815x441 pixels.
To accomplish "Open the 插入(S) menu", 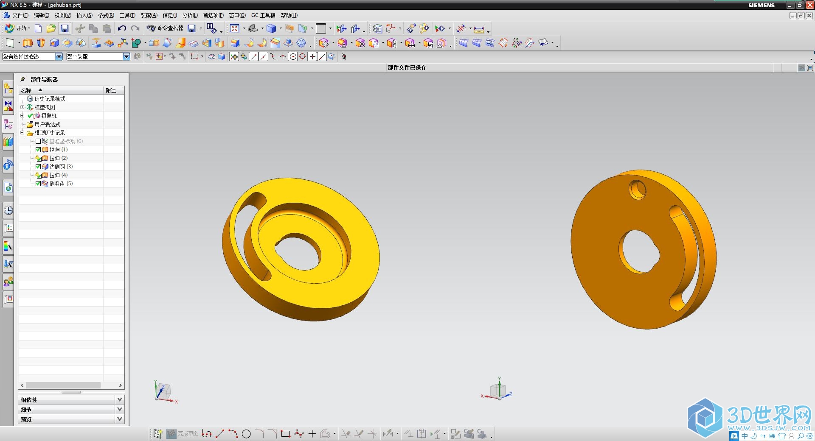I will [x=84, y=15].
